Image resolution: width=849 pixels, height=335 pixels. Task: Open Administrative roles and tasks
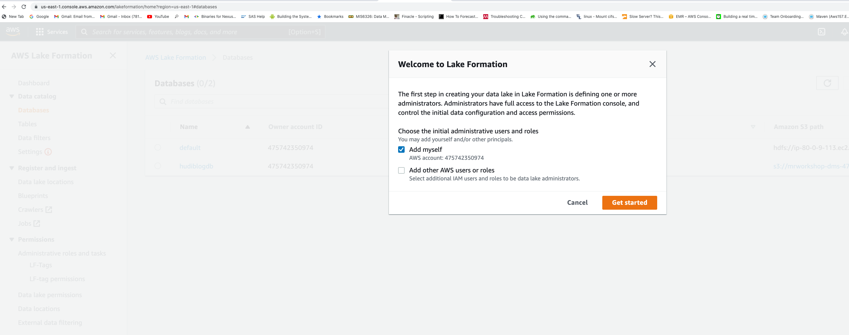click(62, 253)
